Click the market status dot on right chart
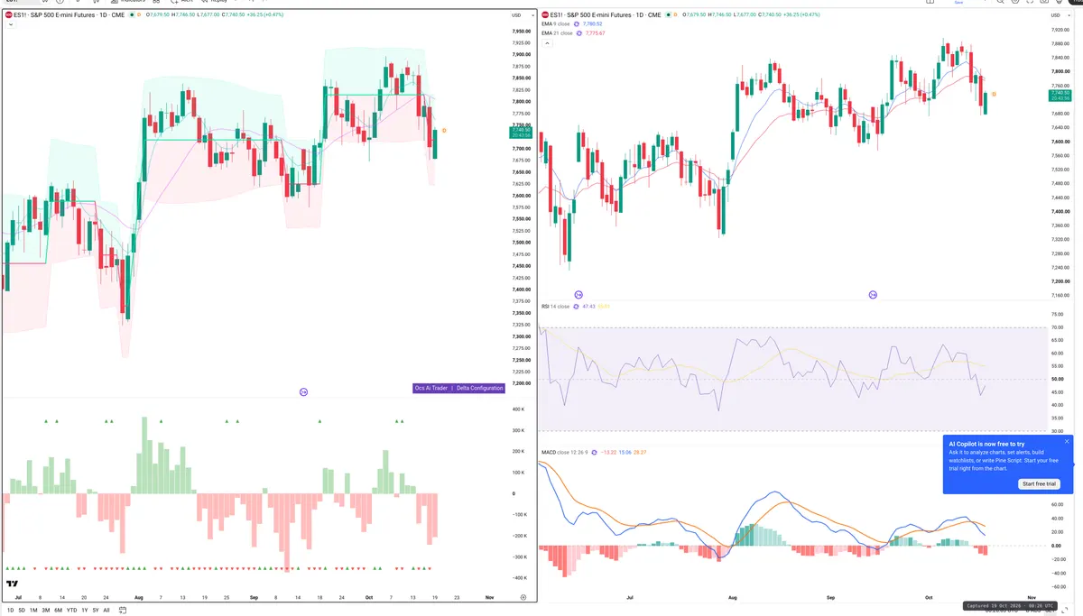This screenshot has height=616, width=1083. pos(669,15)
